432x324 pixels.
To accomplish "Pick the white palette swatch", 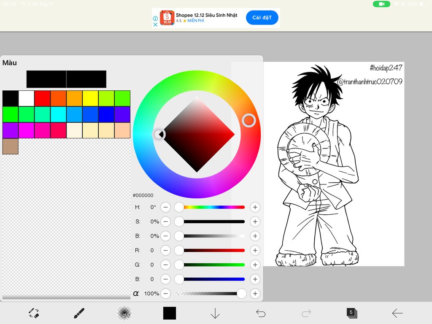I will click(27, 98).
